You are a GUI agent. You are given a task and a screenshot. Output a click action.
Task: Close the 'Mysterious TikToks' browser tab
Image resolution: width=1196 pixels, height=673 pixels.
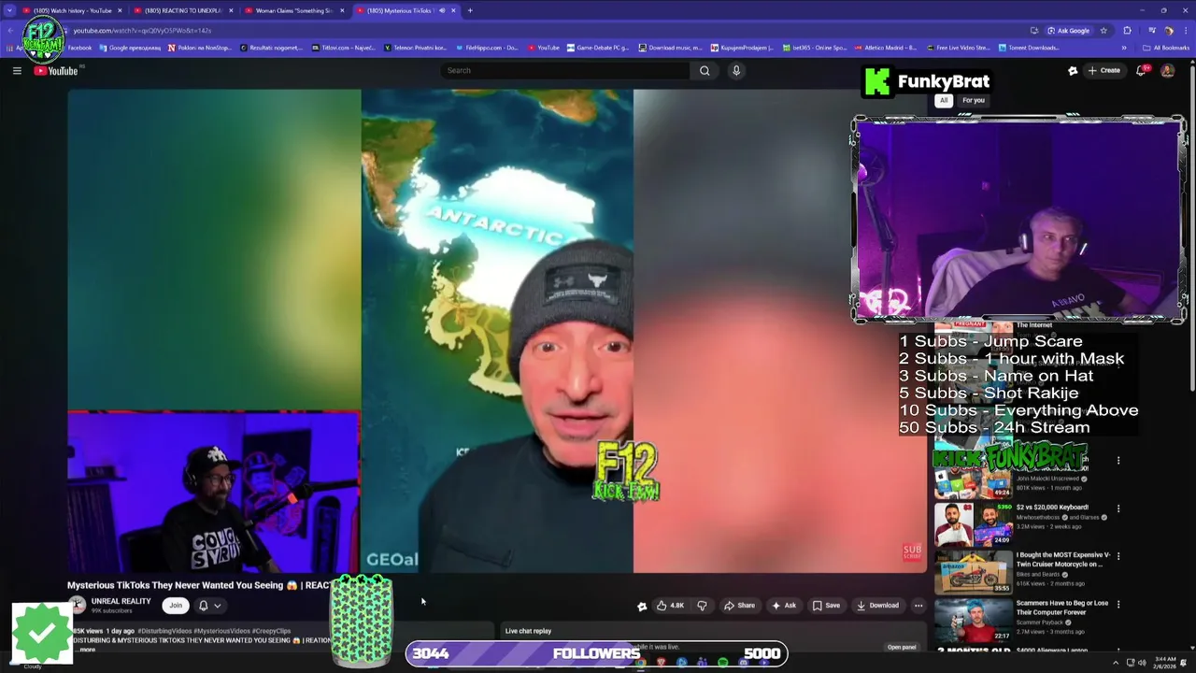point(453,10)
